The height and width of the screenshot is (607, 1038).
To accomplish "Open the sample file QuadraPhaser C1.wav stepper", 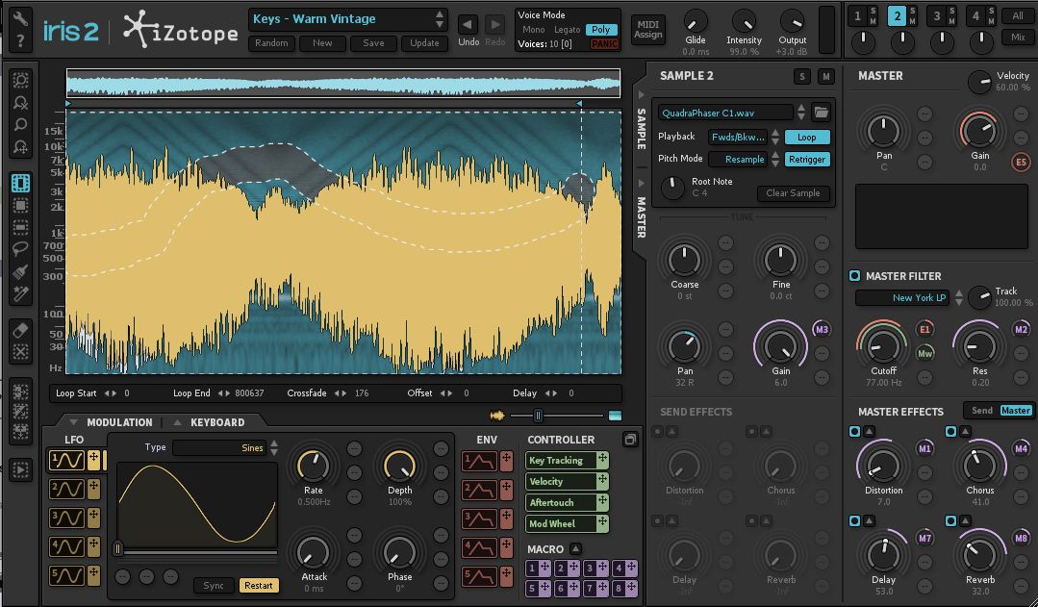I will (801, 113).
